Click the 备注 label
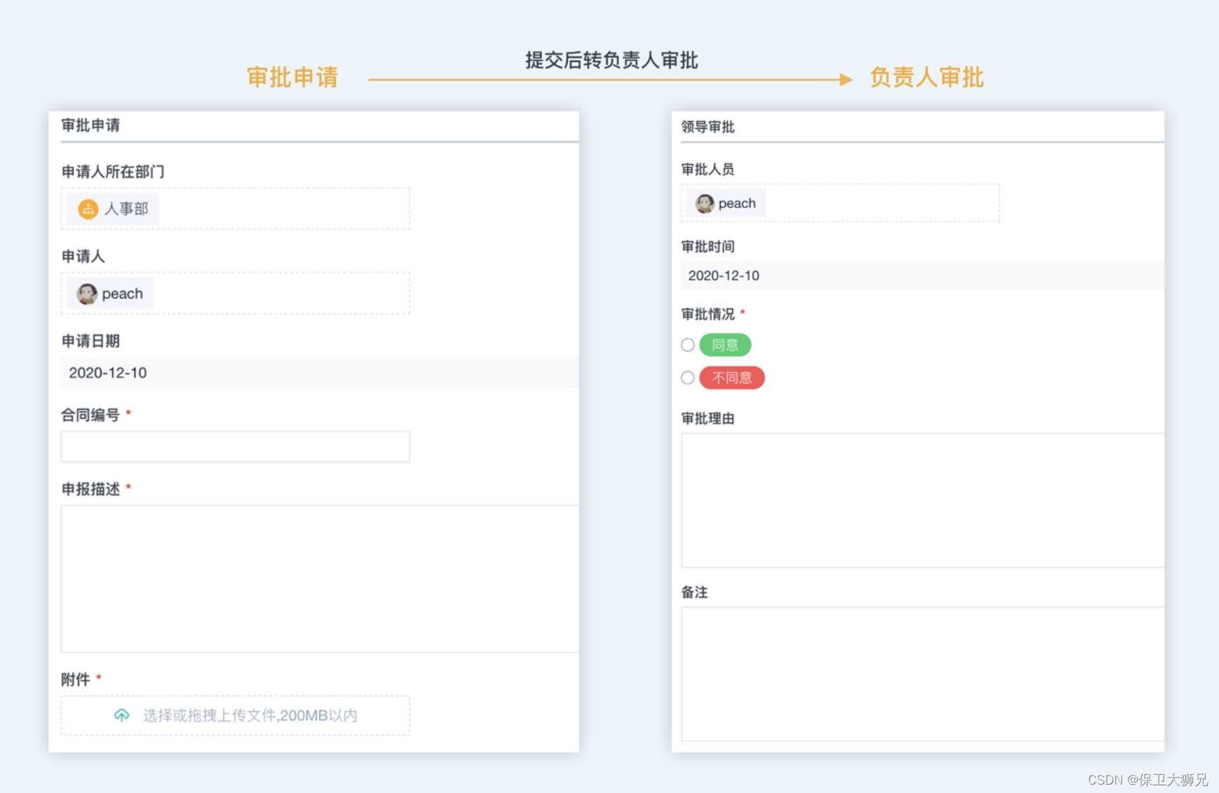1219x793 pixels. pos(694,592)
